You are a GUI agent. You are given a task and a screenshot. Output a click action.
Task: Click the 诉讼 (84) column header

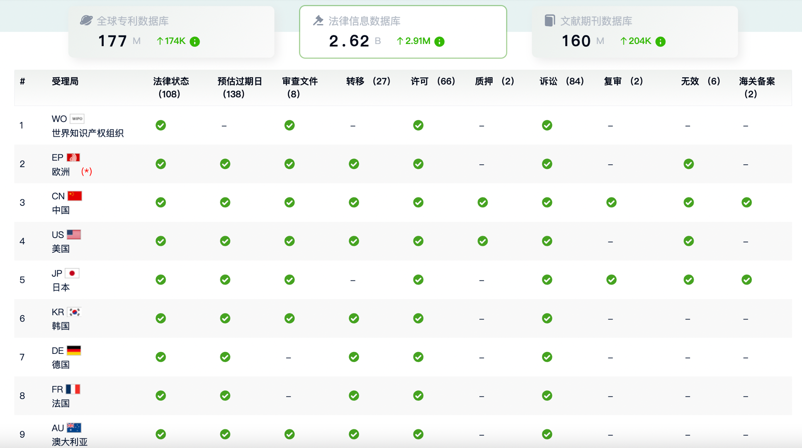[x=561, y=81]
